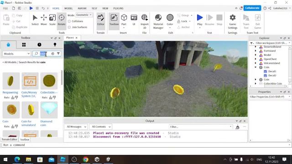The width and height of the screenshot is (292, 164).
Task: Click the Import 3D icon
Action: click(x=145, y=17)
